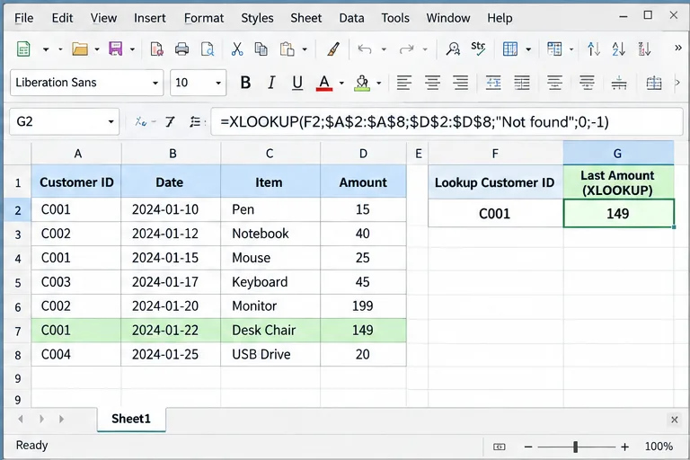The height and width of the screenshot is (460, 690).
Task: Expand the font color dropdown arrow
Action: click(x=341, y=83)
